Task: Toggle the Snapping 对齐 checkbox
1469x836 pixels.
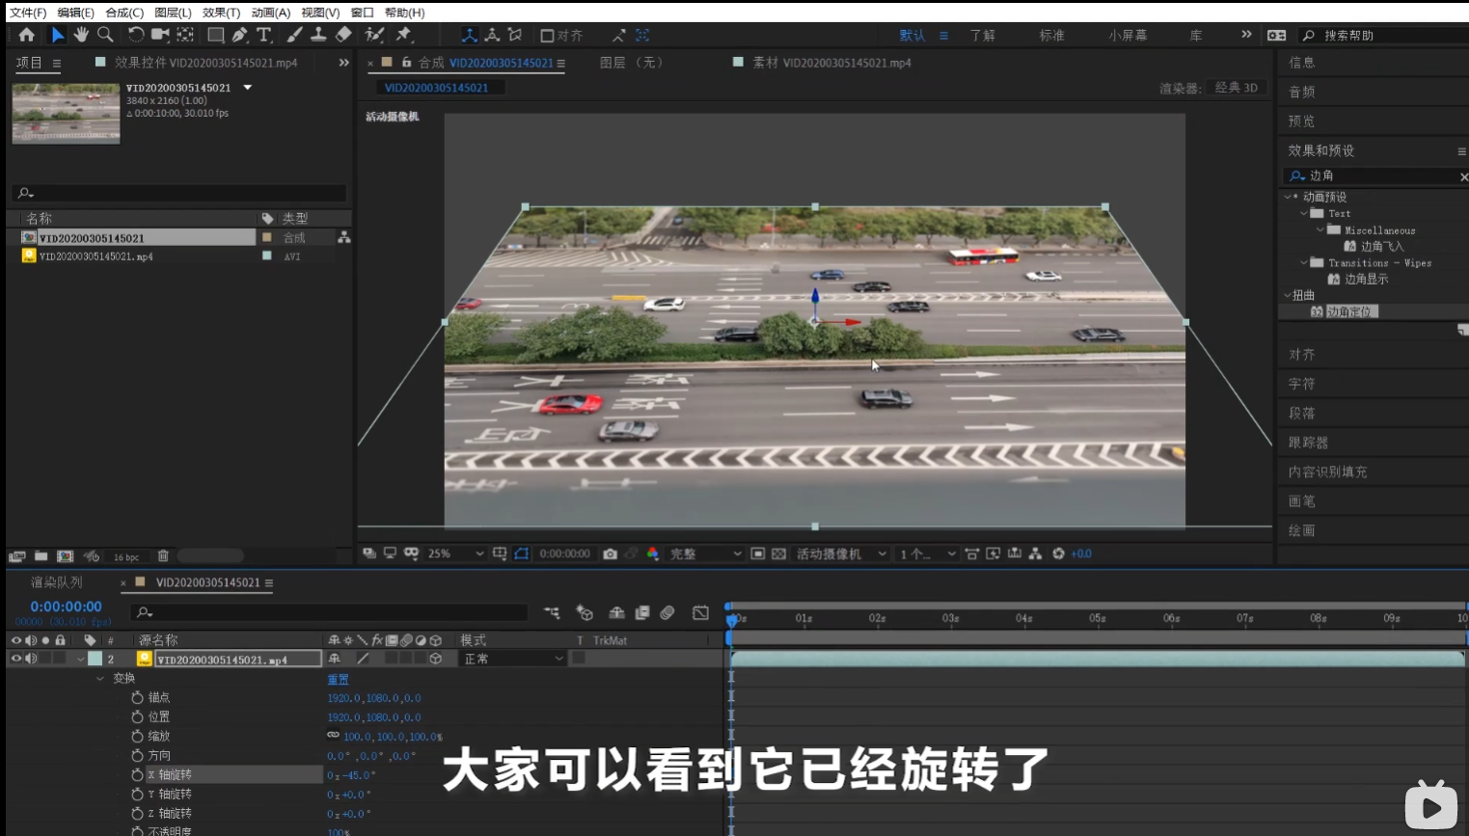Action: 547,36
